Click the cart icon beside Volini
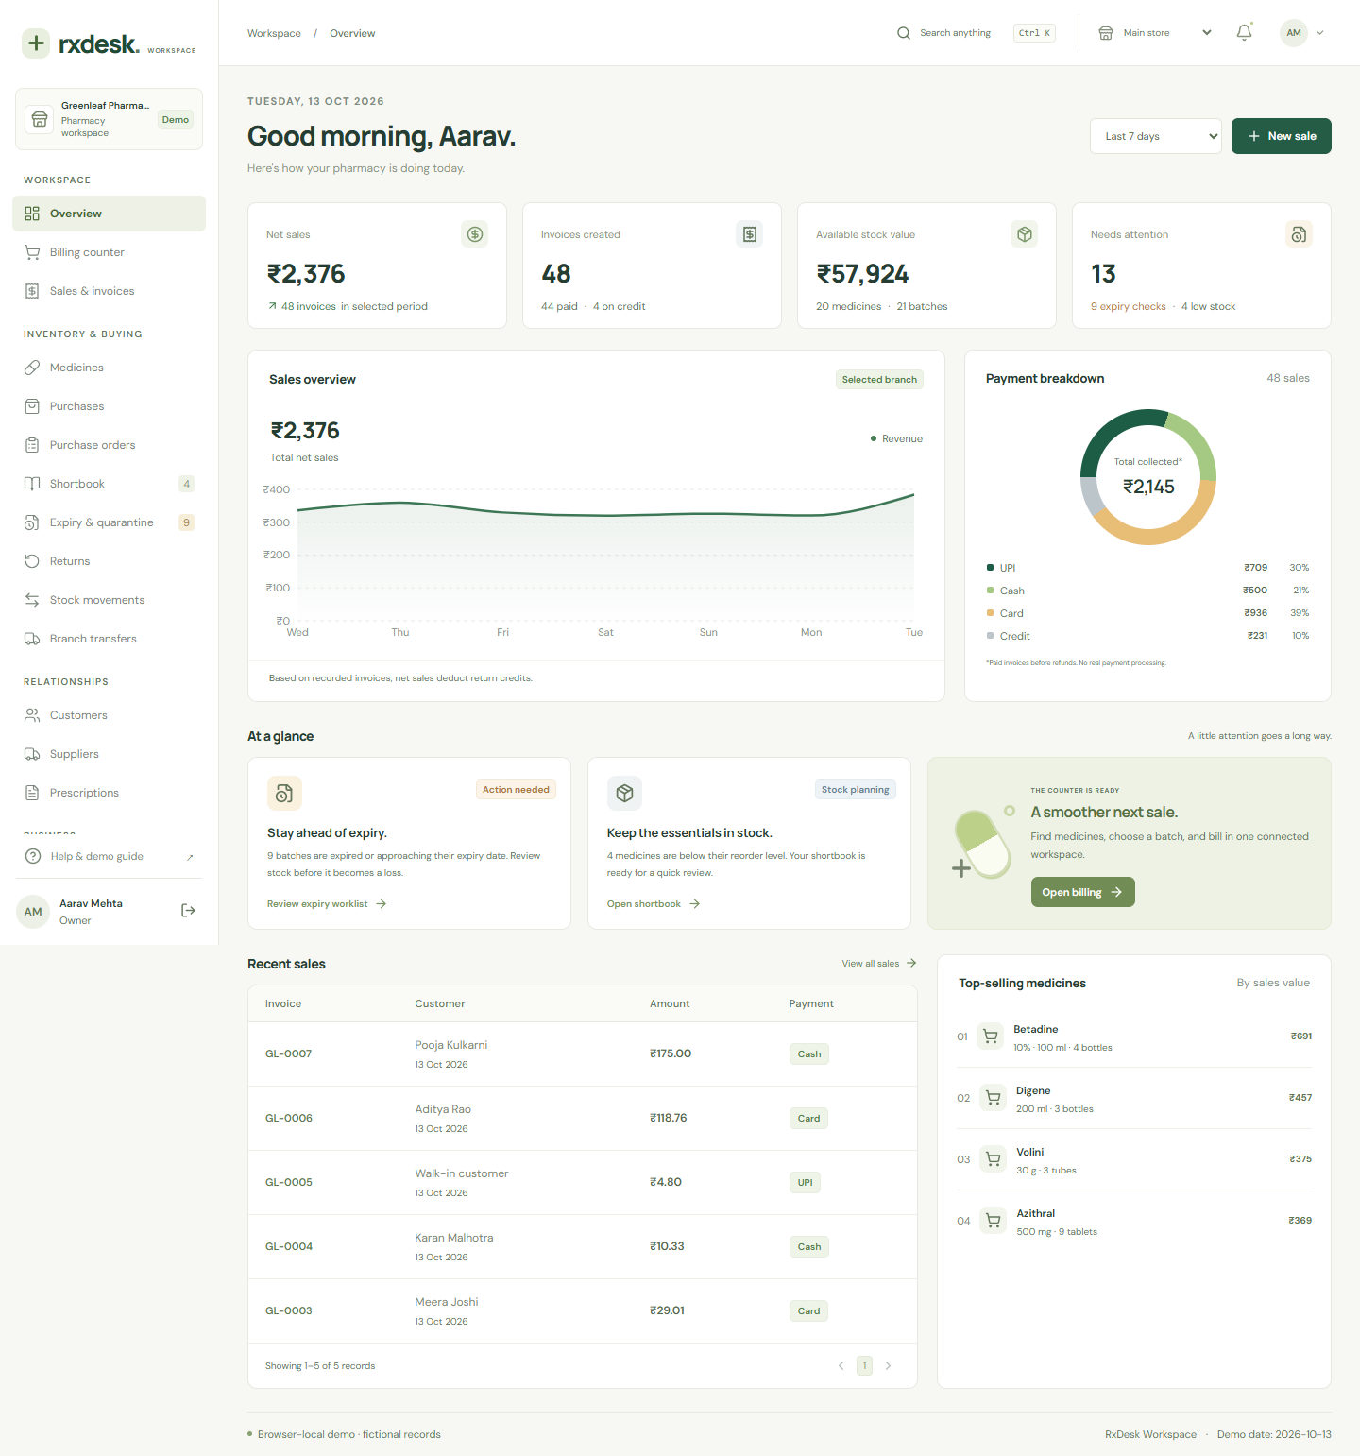This screenshot has height=1456, width=1360. tap(993, 1159)
